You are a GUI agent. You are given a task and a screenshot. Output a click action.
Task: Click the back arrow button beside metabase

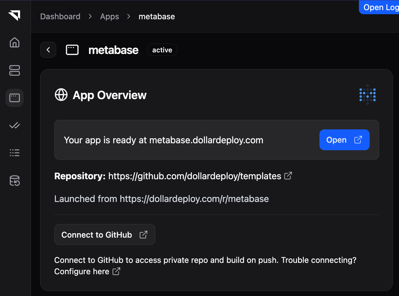click(48, 50)
